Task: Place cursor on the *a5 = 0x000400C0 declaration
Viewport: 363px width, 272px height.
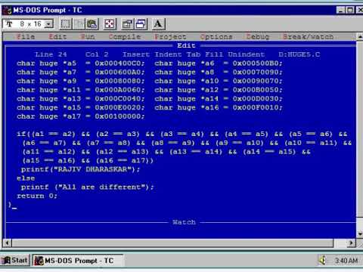Action: click(81, 63)
